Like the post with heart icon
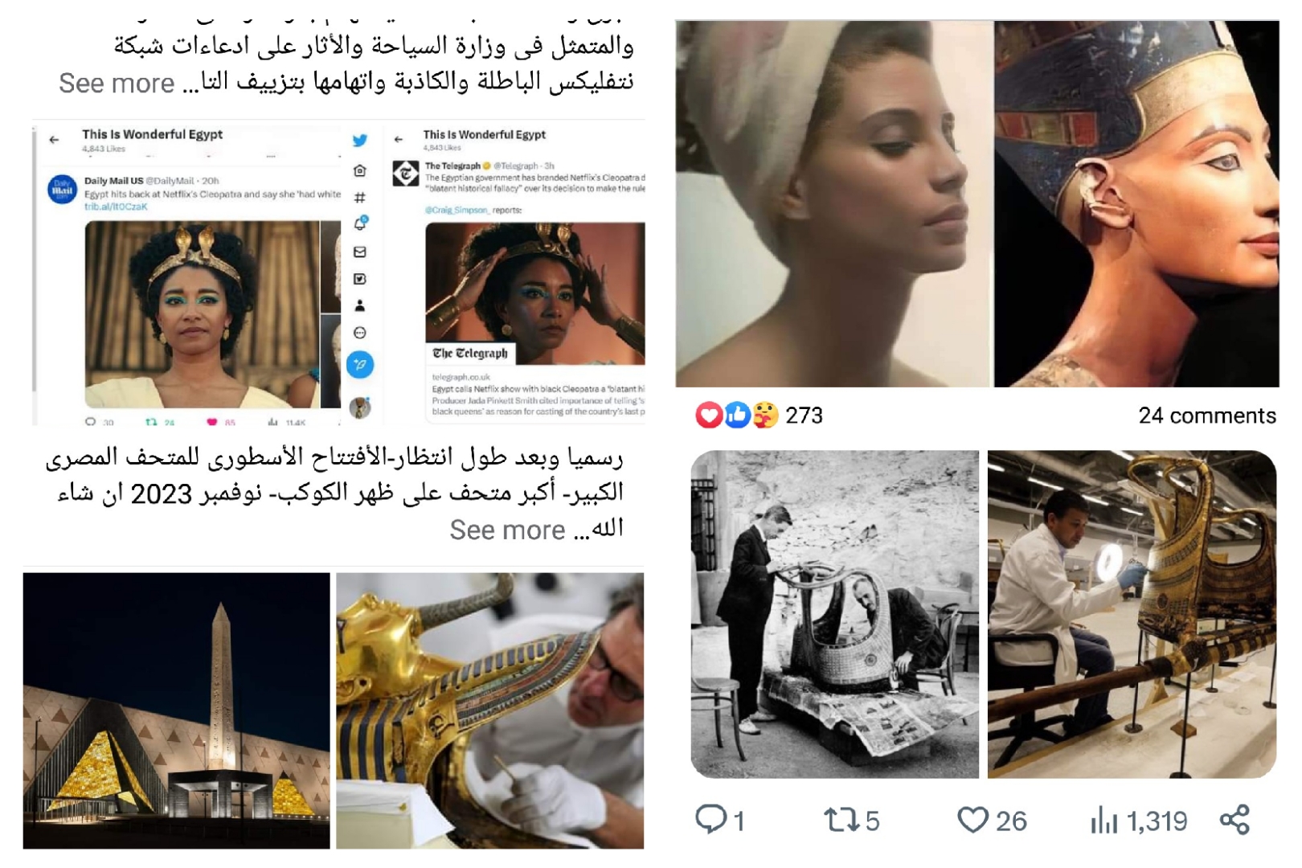 click(x=972, y=820)
